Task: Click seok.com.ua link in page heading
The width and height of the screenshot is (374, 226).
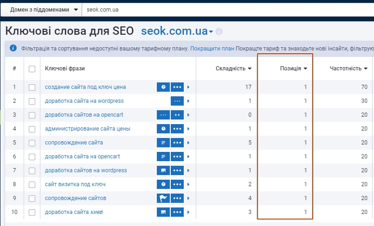Action: click(x=174, y=31)
